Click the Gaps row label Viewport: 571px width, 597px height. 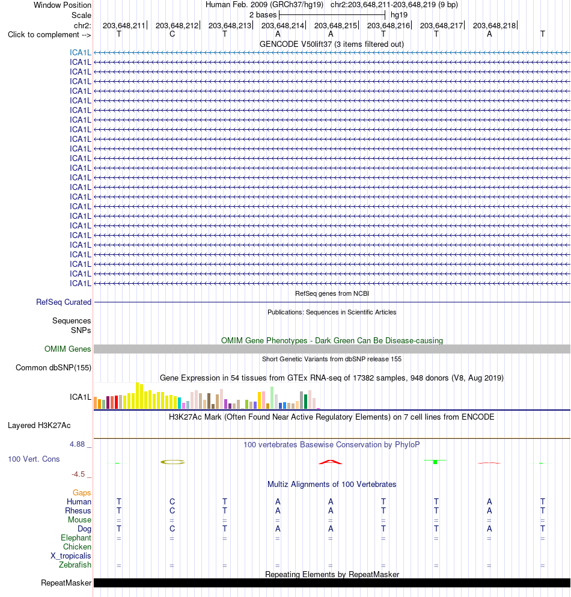pos(82,492)
